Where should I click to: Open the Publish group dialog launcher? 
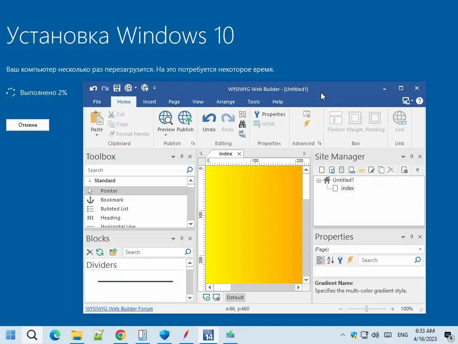(x=193, y=143)
